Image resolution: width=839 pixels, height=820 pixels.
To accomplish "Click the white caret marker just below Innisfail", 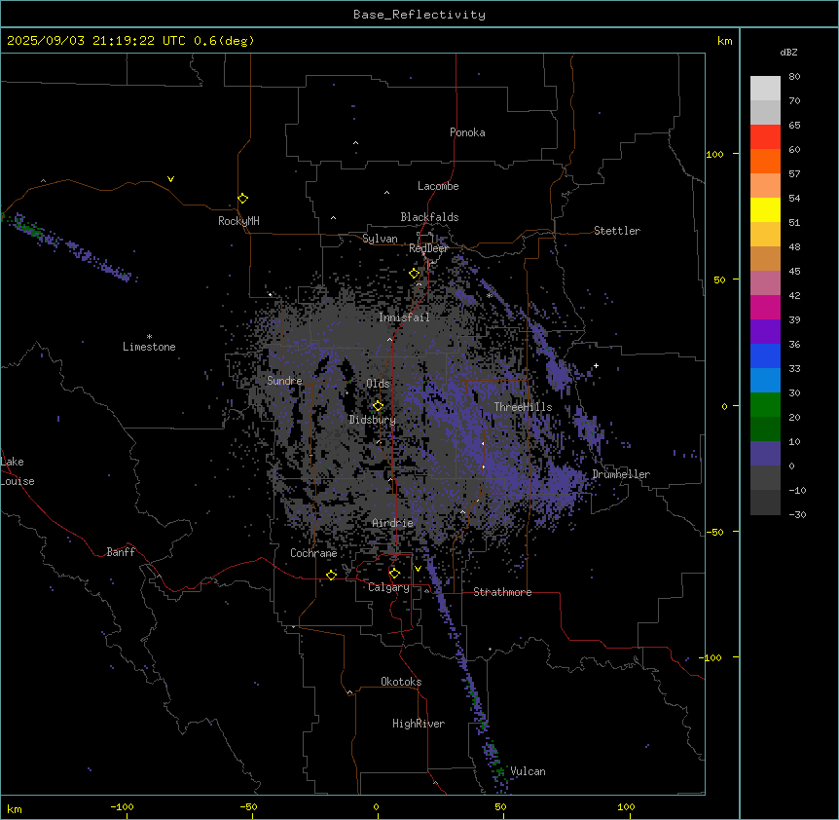I will click(x=389, y=339).
